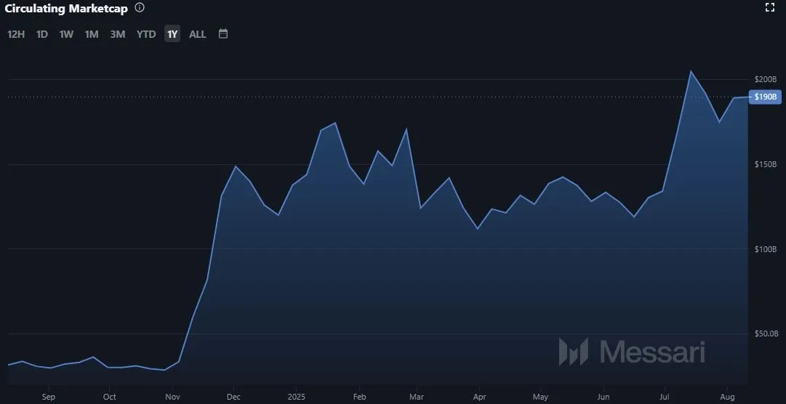Click the $200B axis label
This screenshot has height=404, width=786.
(x=766, y=79)
